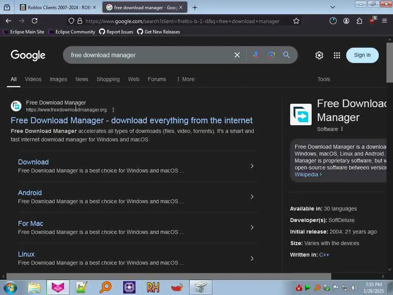Open the Linux sitelink
Screen dimensions: 393x295
(x=26, y=254)
